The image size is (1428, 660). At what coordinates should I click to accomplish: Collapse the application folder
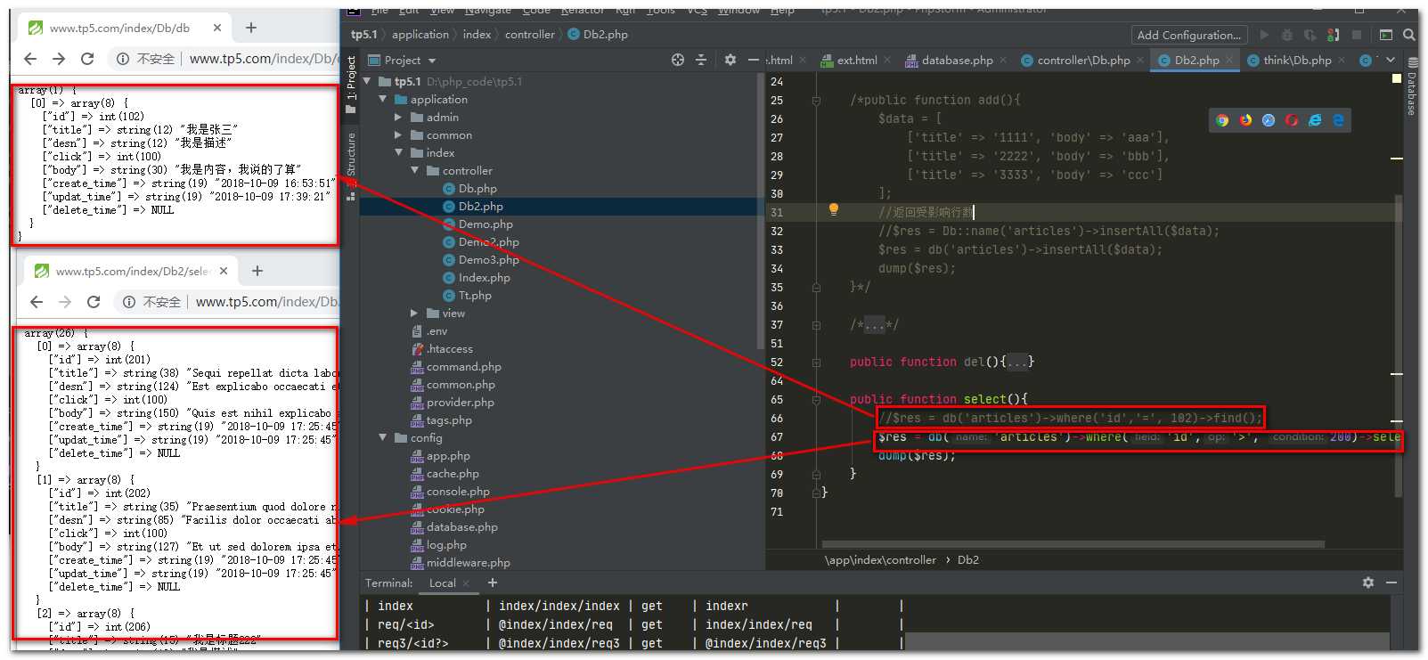383,99
